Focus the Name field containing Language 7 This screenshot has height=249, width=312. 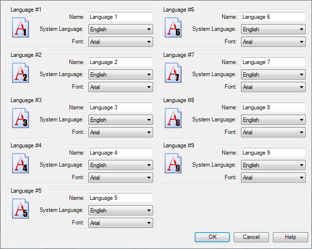click(x=273, y=62)
